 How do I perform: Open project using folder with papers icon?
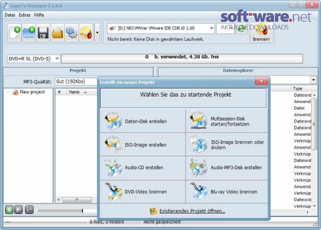click(x=57, y=33)
